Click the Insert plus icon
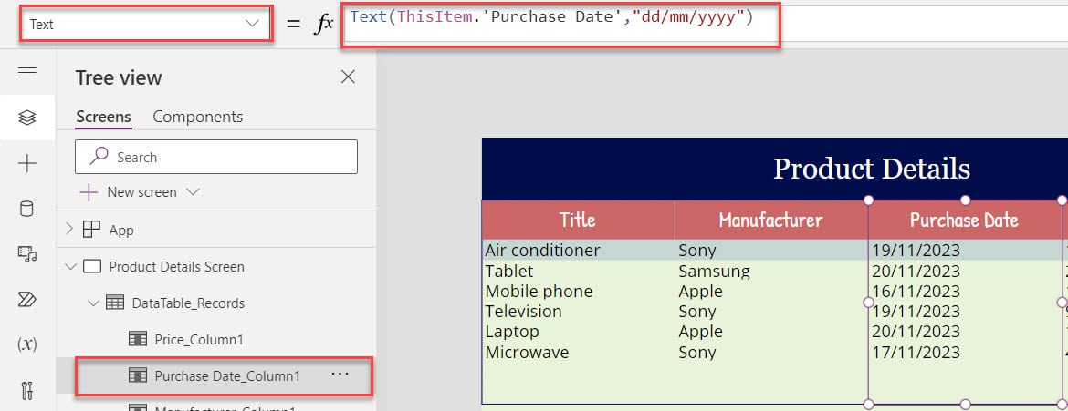Viewport: 1068px width, 411px height. (27, 163)
